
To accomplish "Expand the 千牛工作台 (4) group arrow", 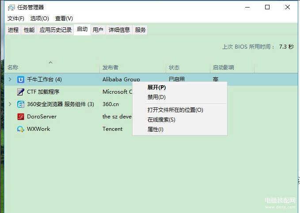I will point(10,79).
